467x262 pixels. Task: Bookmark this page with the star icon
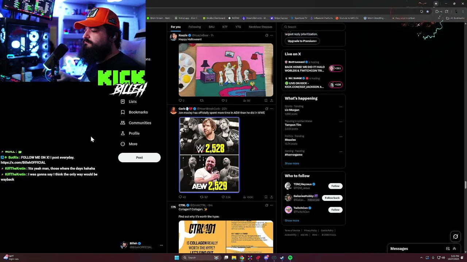(428, 11)
